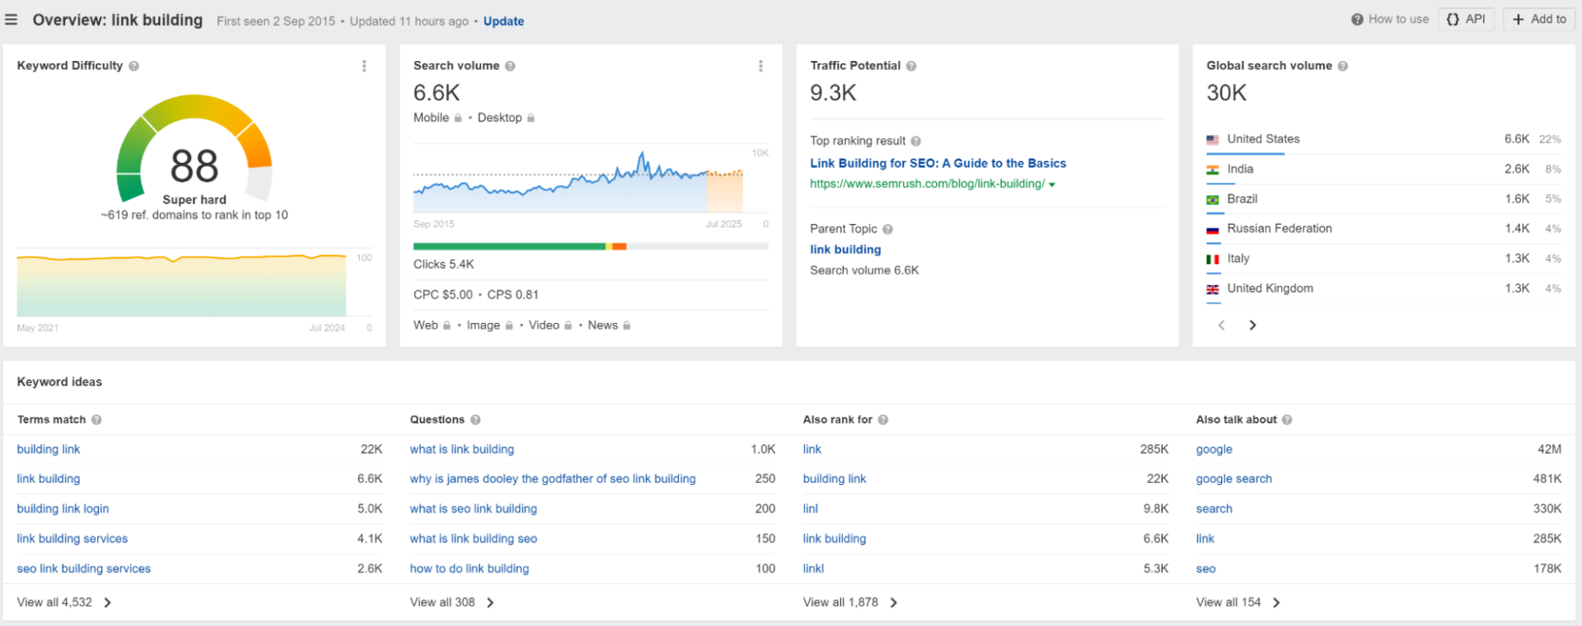Click Questions help icon
The width and height of the screenshot is (1582, 626).
pyautogui.click(x=475, y=420)
